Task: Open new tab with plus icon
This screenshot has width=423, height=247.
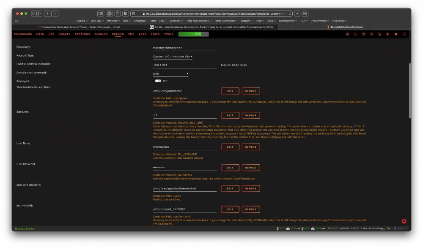Action: coord(297,14)
